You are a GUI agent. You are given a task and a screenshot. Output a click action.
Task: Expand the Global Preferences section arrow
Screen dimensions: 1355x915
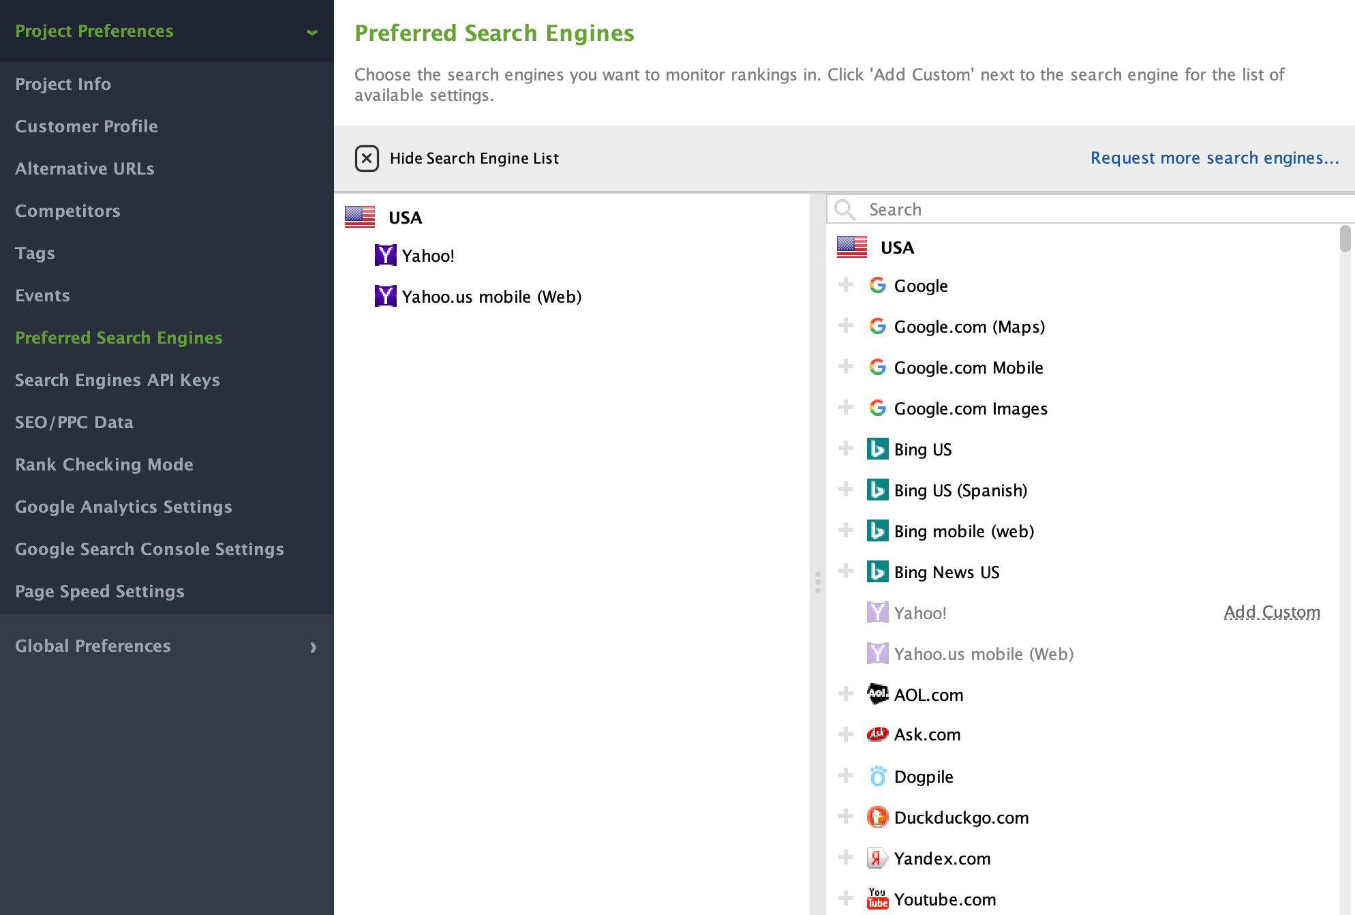pyautogui.click(x=314, y=647)
